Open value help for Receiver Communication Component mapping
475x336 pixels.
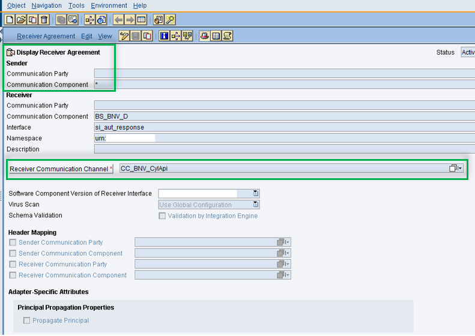tap(283, 275)
